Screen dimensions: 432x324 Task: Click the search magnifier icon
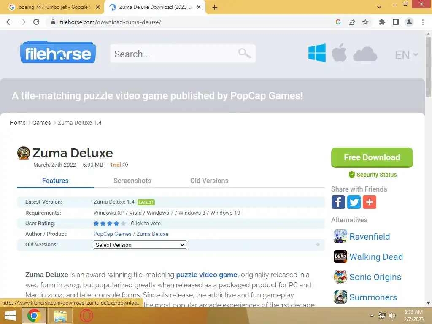(244, 53)
